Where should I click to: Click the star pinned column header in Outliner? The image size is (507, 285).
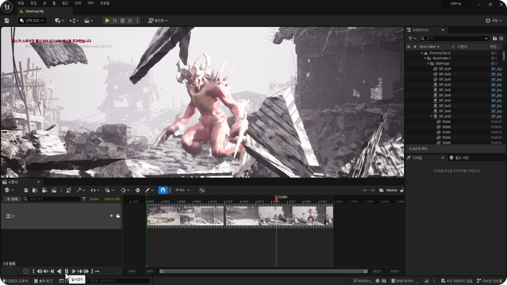point(415,47)
